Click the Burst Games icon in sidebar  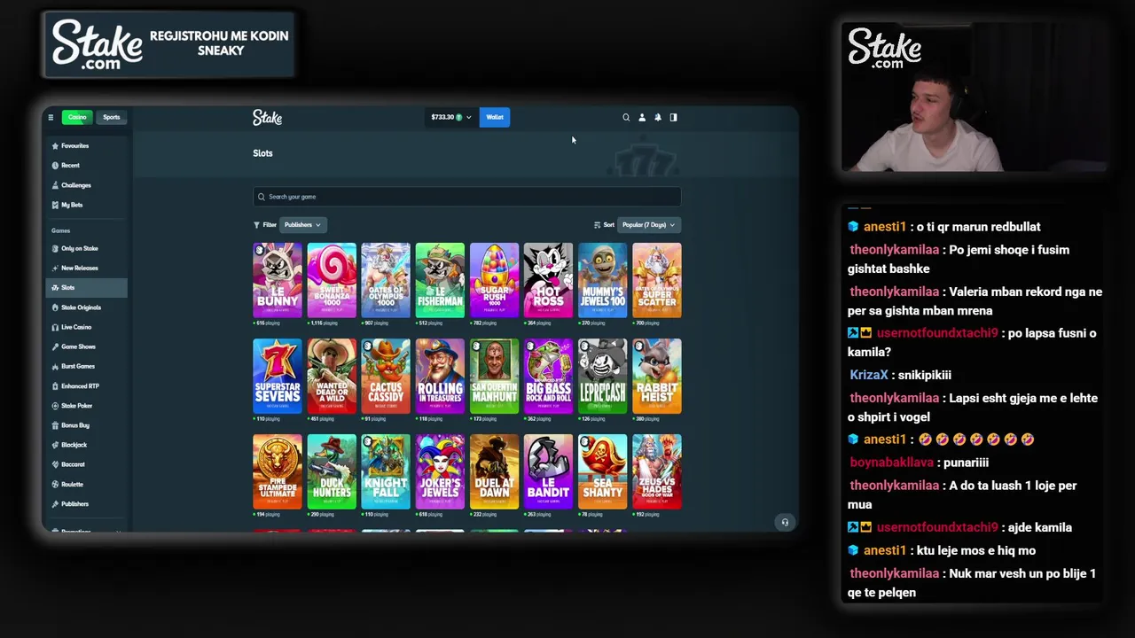coord(55,366)
